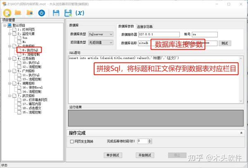The height and width of the screenshot is (168, 248).
Task: Click the gray 运行结果 output area
Action: pos(156,118)
